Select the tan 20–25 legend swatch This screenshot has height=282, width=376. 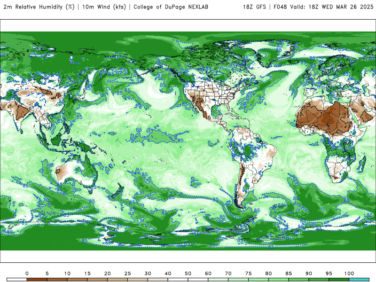click(117, 280)
